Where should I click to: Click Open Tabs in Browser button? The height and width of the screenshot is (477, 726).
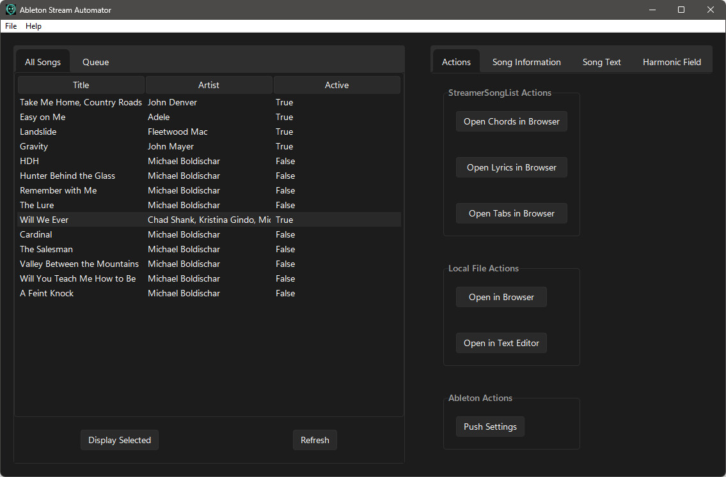512,213
